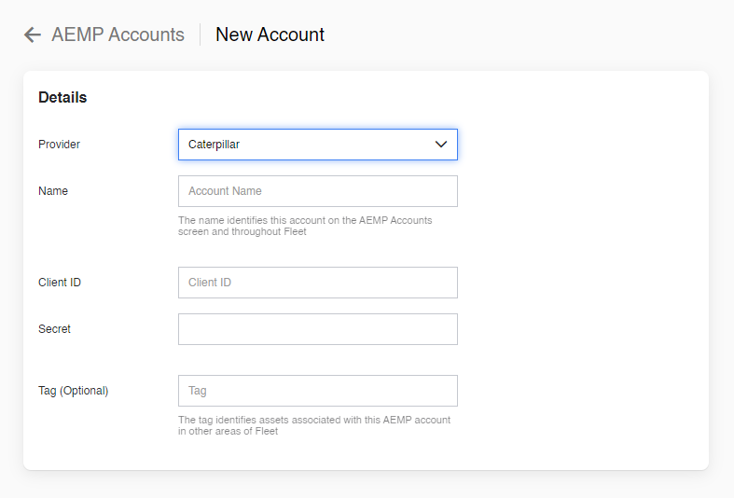Go back using the left arrow icon
This screenshot has width=734, height=498.
(x=33, y=35)
